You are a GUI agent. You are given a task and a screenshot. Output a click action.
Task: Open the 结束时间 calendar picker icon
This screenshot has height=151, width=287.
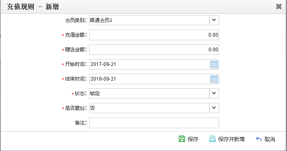point(214,79)
